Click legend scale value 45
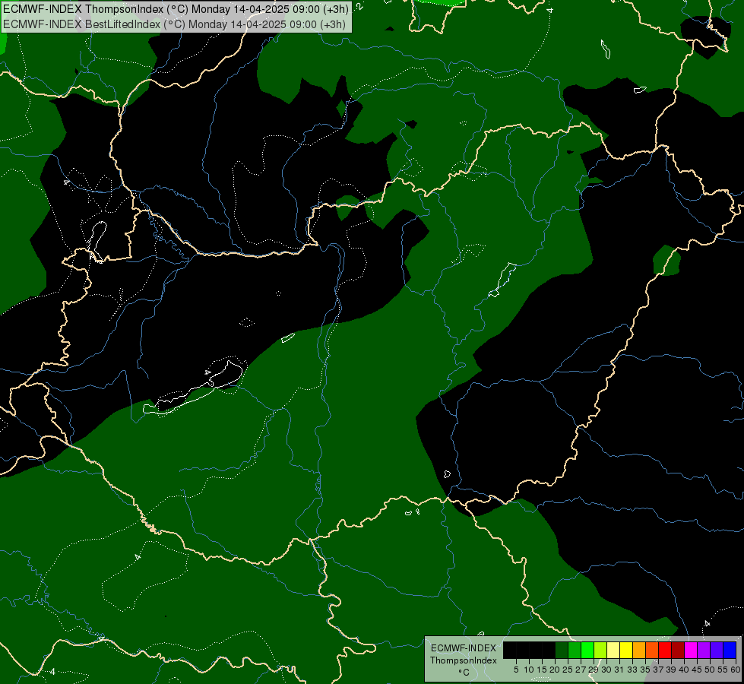 (697, 670)
